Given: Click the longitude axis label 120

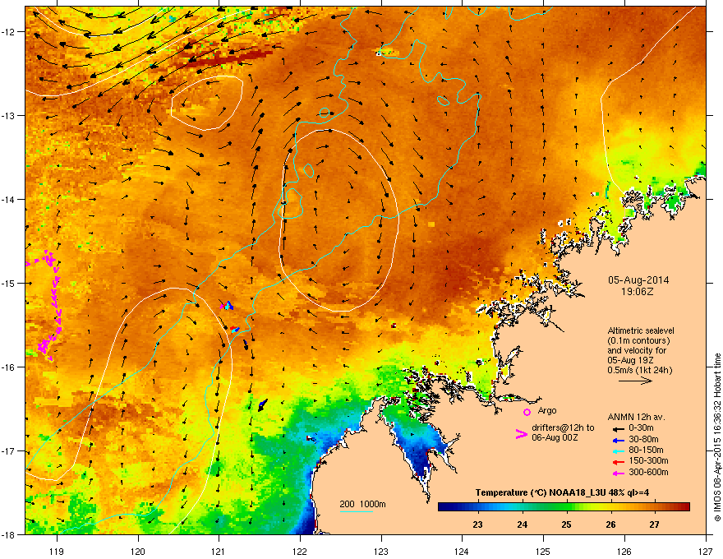Looking at the screenshot, I should (138, 551).
